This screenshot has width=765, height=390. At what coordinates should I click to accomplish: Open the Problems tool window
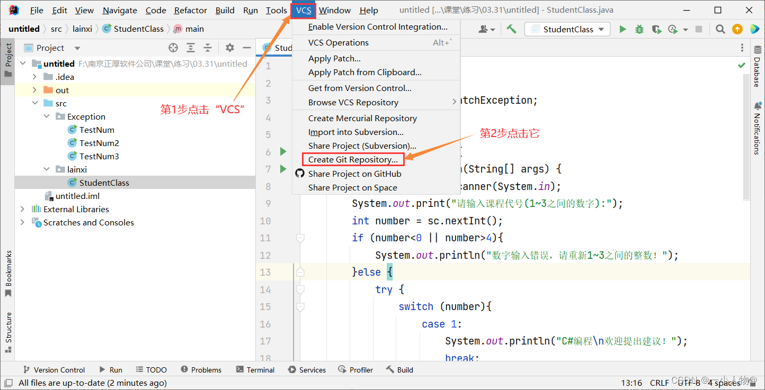point(201,370)
